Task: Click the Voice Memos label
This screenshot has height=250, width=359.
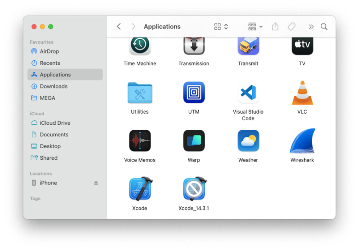Action: coord(140,160)
